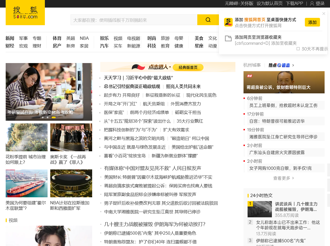Select the second carousel dot indicator
Screen dimensions: 330x246
(x=48, y=117)
